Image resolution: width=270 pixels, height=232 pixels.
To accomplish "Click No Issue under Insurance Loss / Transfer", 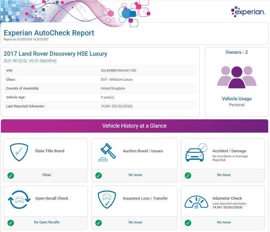I will click(x=135, y=222).
